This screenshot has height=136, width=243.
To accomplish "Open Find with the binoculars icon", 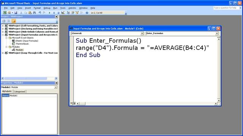I will click(34, 12).
